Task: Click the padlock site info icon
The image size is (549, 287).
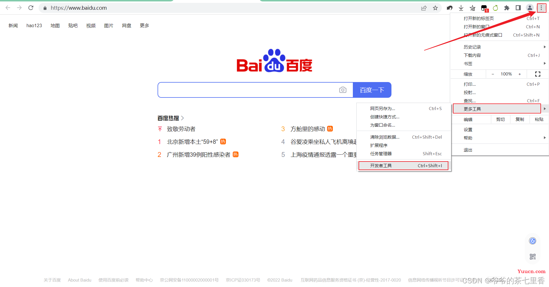Action: (x=45, y=8)
